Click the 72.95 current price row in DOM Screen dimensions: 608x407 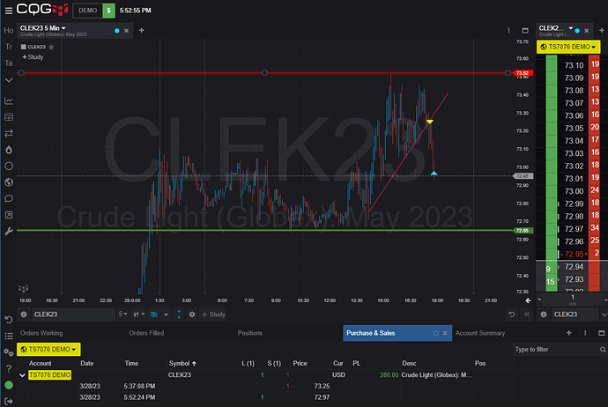click(x=574, y=255)
